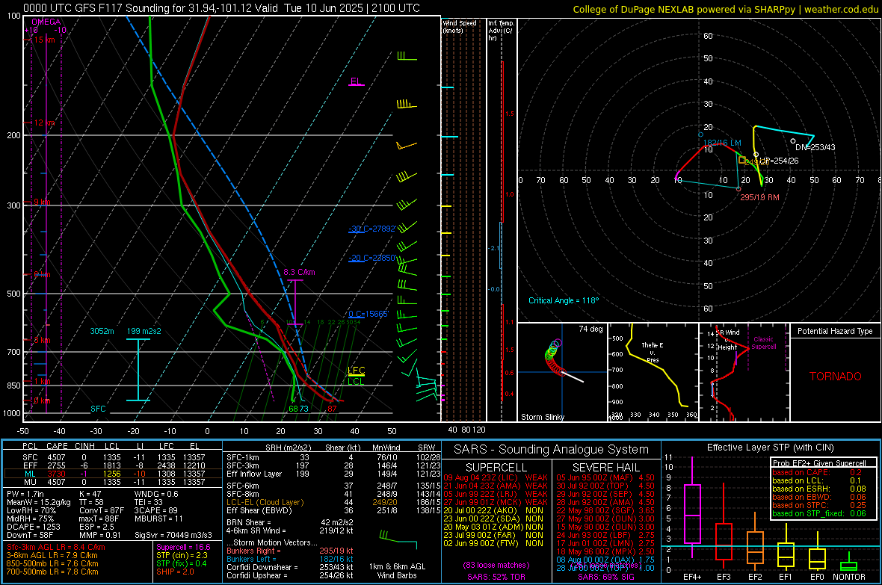This screenshot has width=882, height=585.
Task: Click the GFS F117 Sounding title text
Action: pos(221,8)
